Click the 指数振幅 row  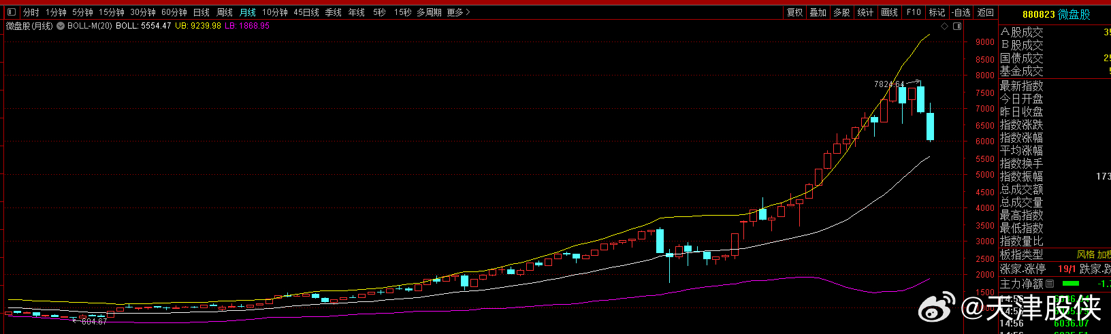[1055, 176]
